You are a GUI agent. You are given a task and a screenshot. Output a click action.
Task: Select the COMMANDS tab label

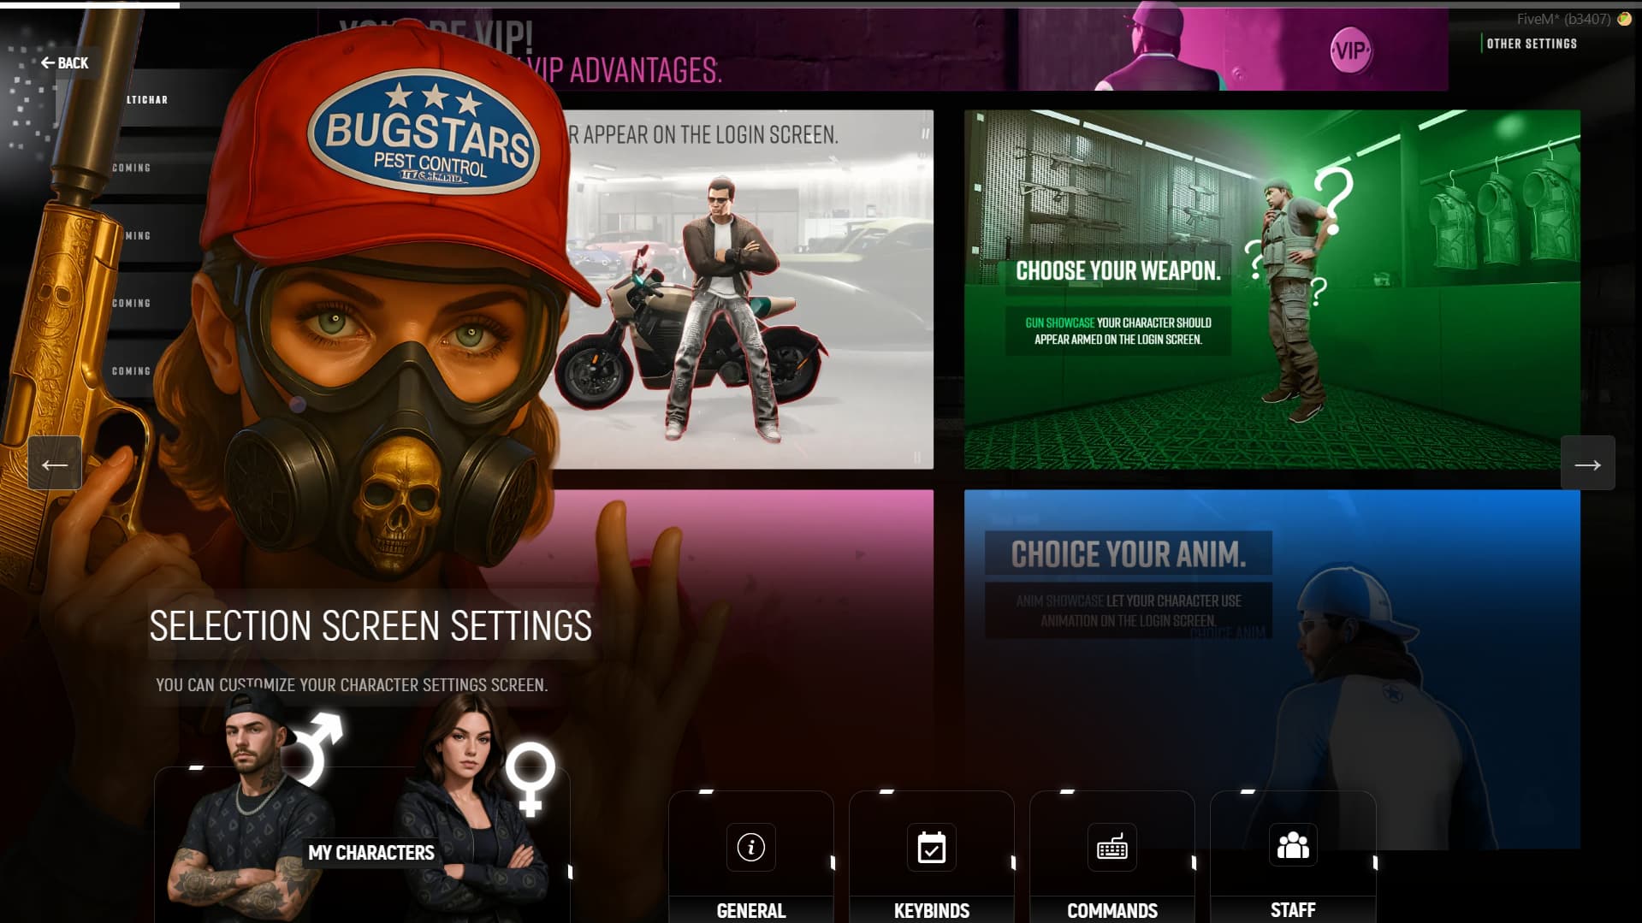(1111, 910)
